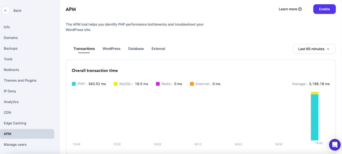Viewport: 342px width, 154px height.
Task: Click the back arrow icon
Action: tap(6, 10)
